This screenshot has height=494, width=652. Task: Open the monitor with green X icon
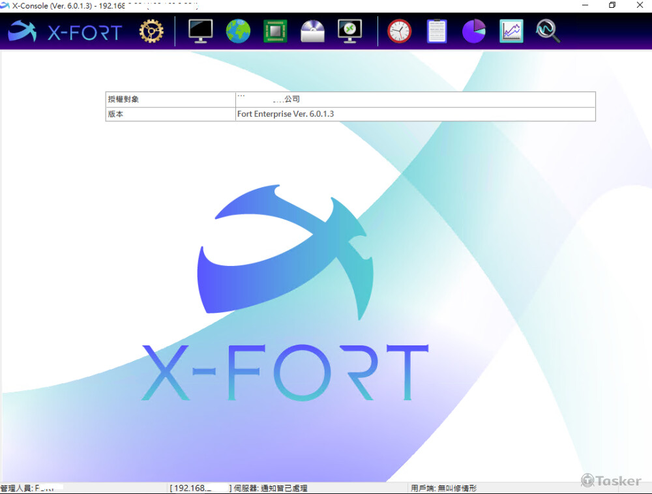[x=349, y=31]
